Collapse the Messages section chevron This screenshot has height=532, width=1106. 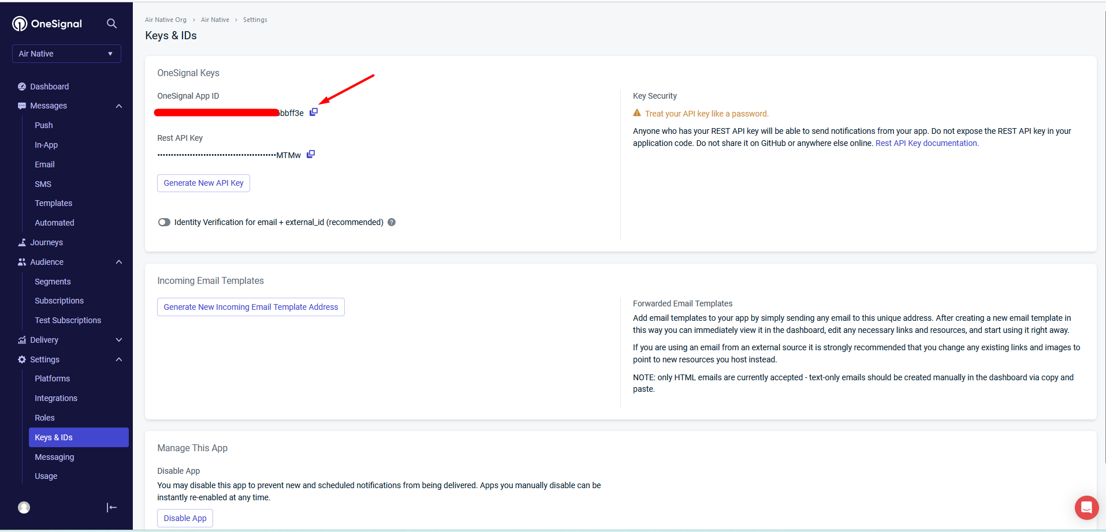(x=119, y=106)
